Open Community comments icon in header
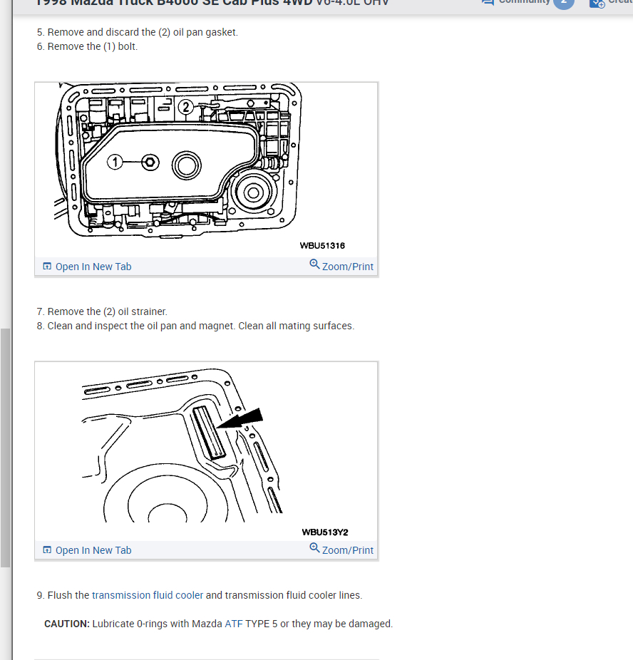 pyautogui.click(x=488, y=2)
